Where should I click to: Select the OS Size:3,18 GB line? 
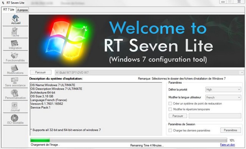tap(42, 96)
